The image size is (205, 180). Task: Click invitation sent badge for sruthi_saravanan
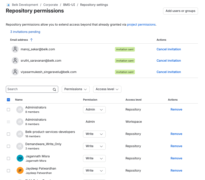[125, 61]
